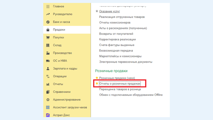This screenshot has width=213, height=120.
Task: Open Переоценка товаров в рознице
Action: (120, 89)
